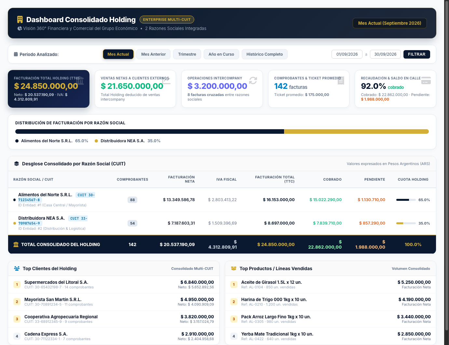
Task: Click the ENTERPRISE MULTI-CUIT badge
Action: pos(167,20)
